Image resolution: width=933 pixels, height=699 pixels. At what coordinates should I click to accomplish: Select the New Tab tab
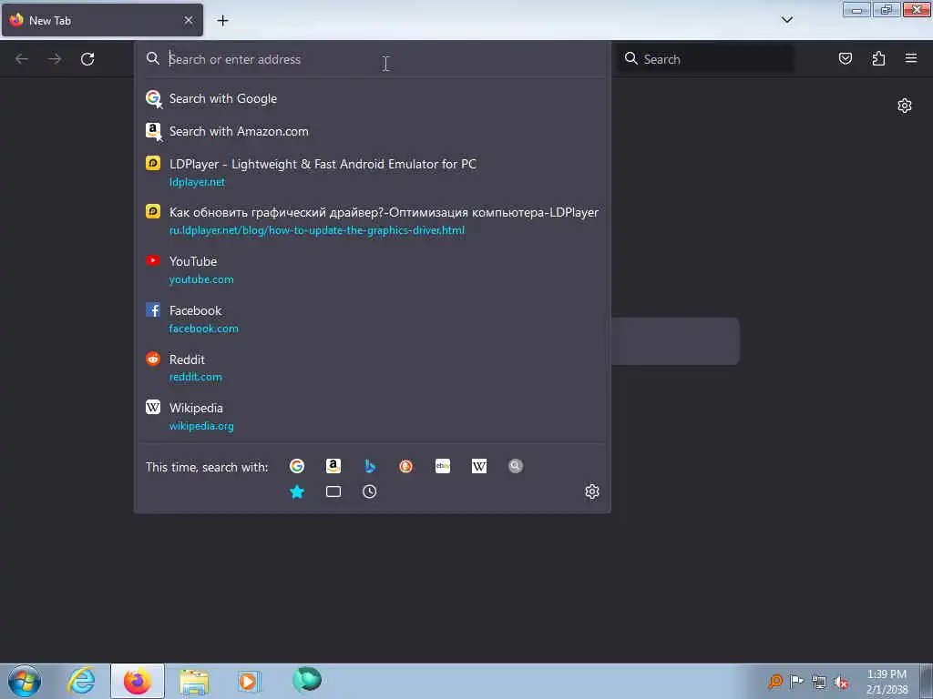102,20
